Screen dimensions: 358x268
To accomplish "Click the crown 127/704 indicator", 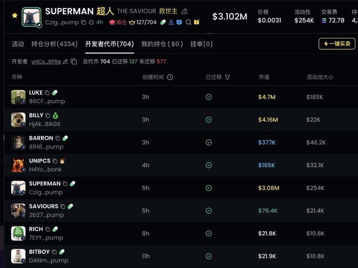I will point(143,22).
